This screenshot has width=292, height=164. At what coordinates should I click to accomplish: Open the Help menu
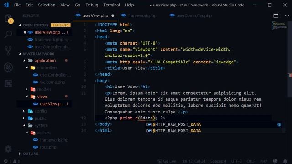tap(129, 5)
